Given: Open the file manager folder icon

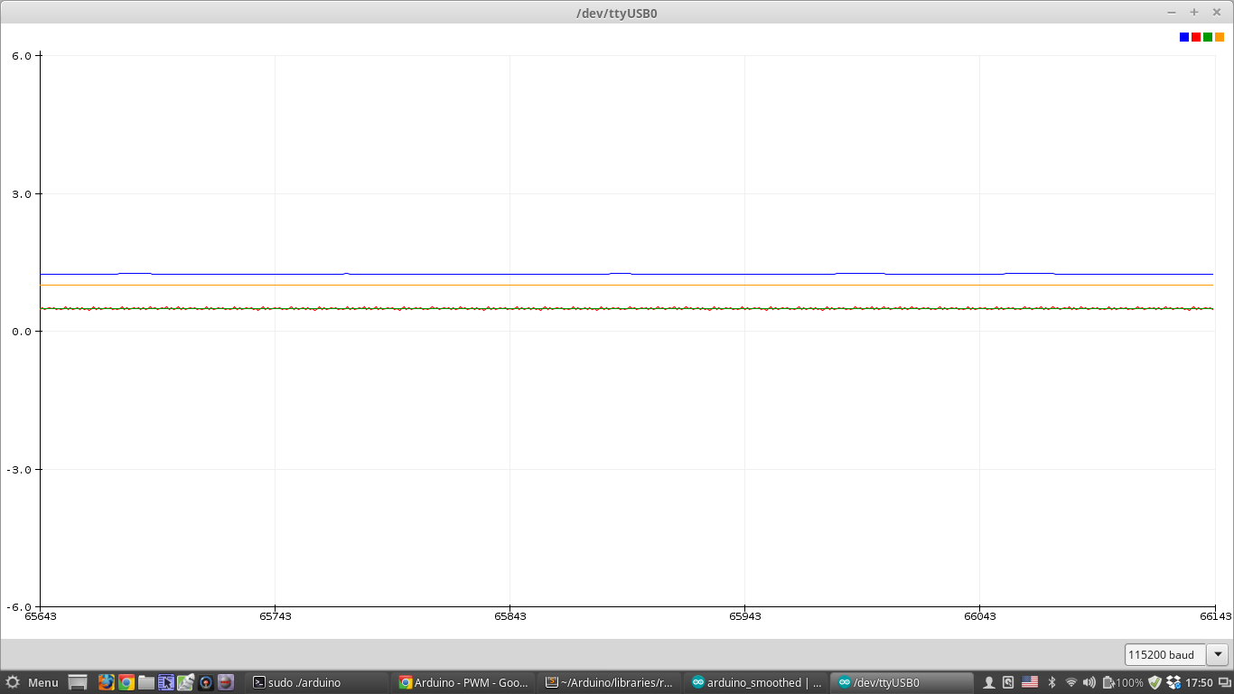Looking at the screenshot, I should click(x=146, y=682).
